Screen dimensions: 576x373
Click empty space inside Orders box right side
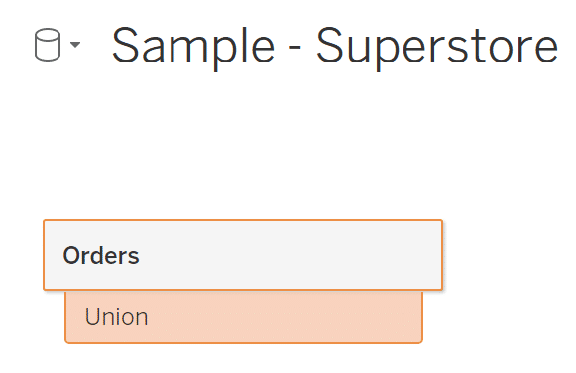click(330, 255)
